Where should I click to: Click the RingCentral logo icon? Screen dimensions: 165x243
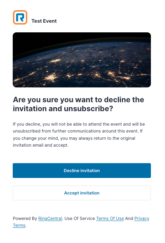[20, 17]
